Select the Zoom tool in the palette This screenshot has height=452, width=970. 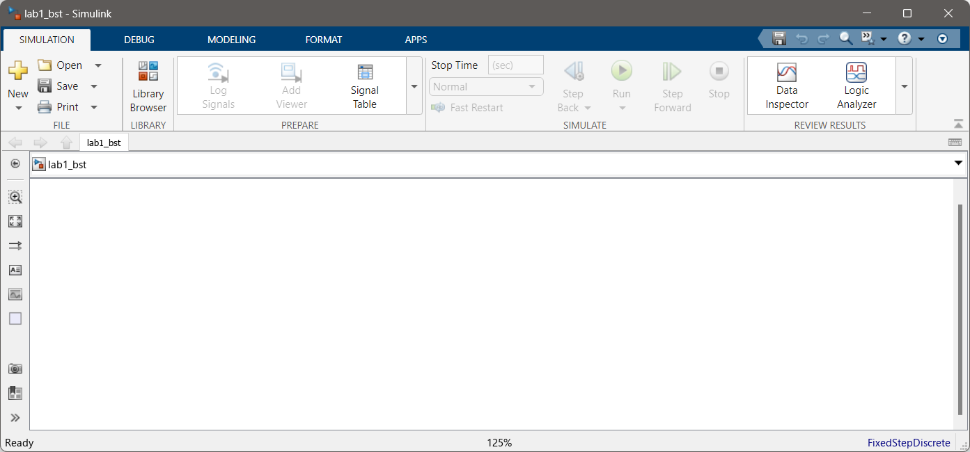[x=15, y=197]
